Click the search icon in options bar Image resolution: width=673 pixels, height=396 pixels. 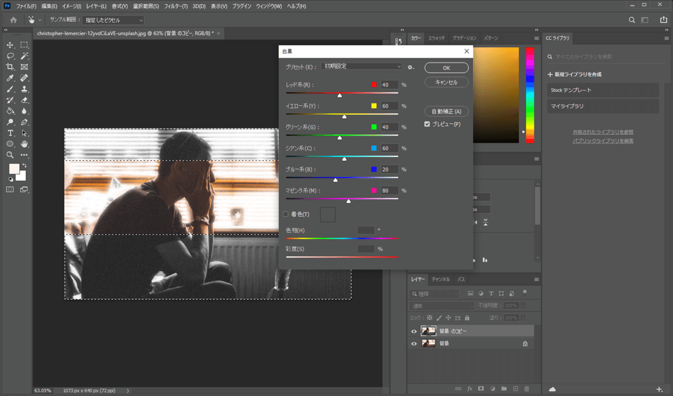tap(632, 20)
